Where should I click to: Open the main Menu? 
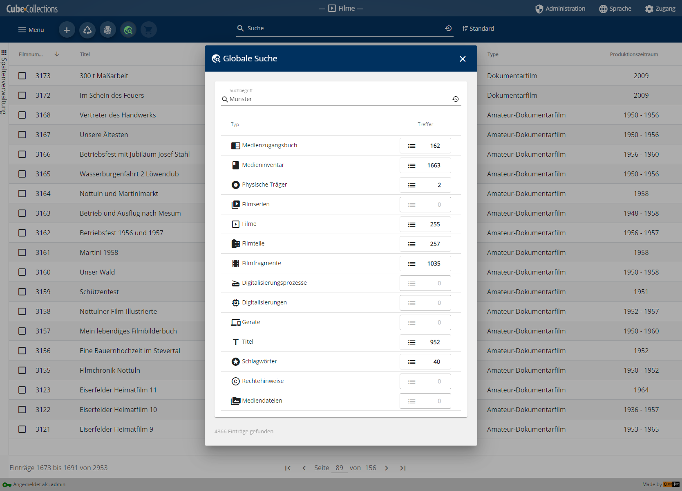pos(31,30)
